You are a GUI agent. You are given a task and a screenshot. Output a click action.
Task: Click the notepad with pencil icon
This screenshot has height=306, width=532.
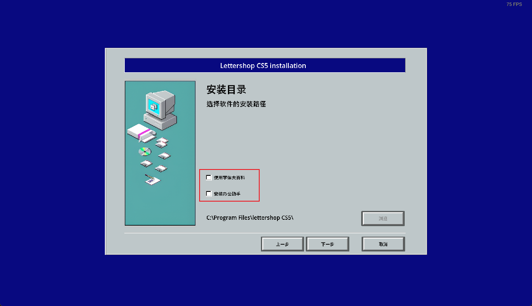(x=152, y=180)
